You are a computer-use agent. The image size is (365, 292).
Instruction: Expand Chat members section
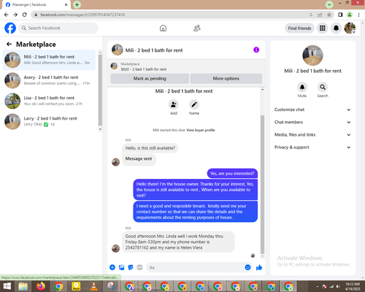312,122
